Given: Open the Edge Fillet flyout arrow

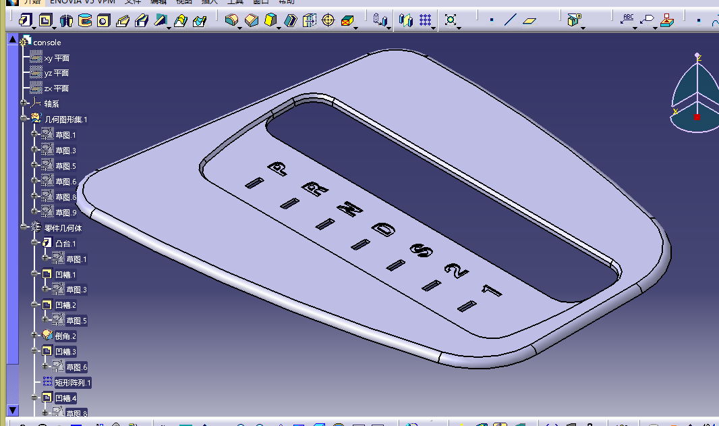Looking at the screenshot, I should point(240,28).
